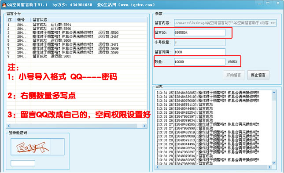Click the log panel horizontal right arrow
Image resolution: width=284 pixels, height=173 pixels.
tap(269, 167)
